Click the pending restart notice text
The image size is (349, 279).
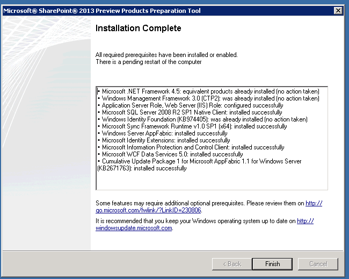148,62
